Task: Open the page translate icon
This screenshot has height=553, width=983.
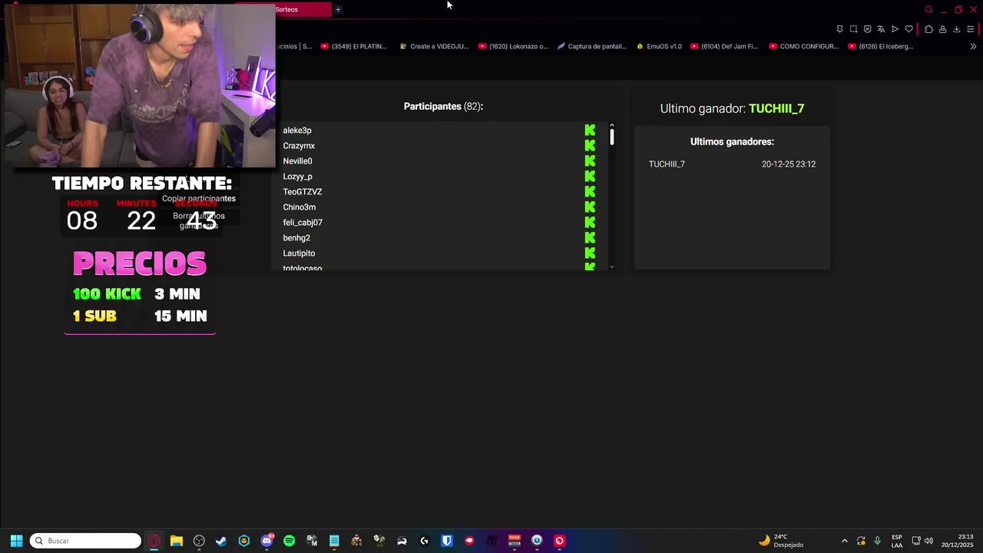Action: [x=881, y=29]
